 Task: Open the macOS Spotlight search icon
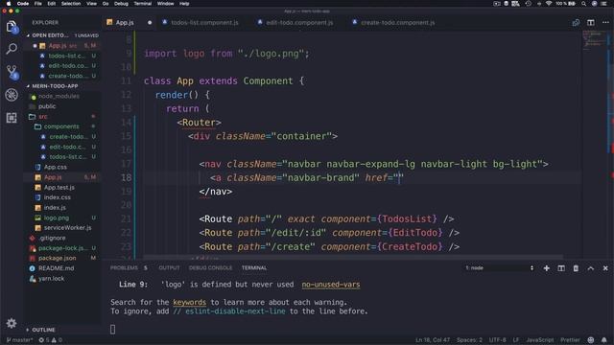coord(583,4)
